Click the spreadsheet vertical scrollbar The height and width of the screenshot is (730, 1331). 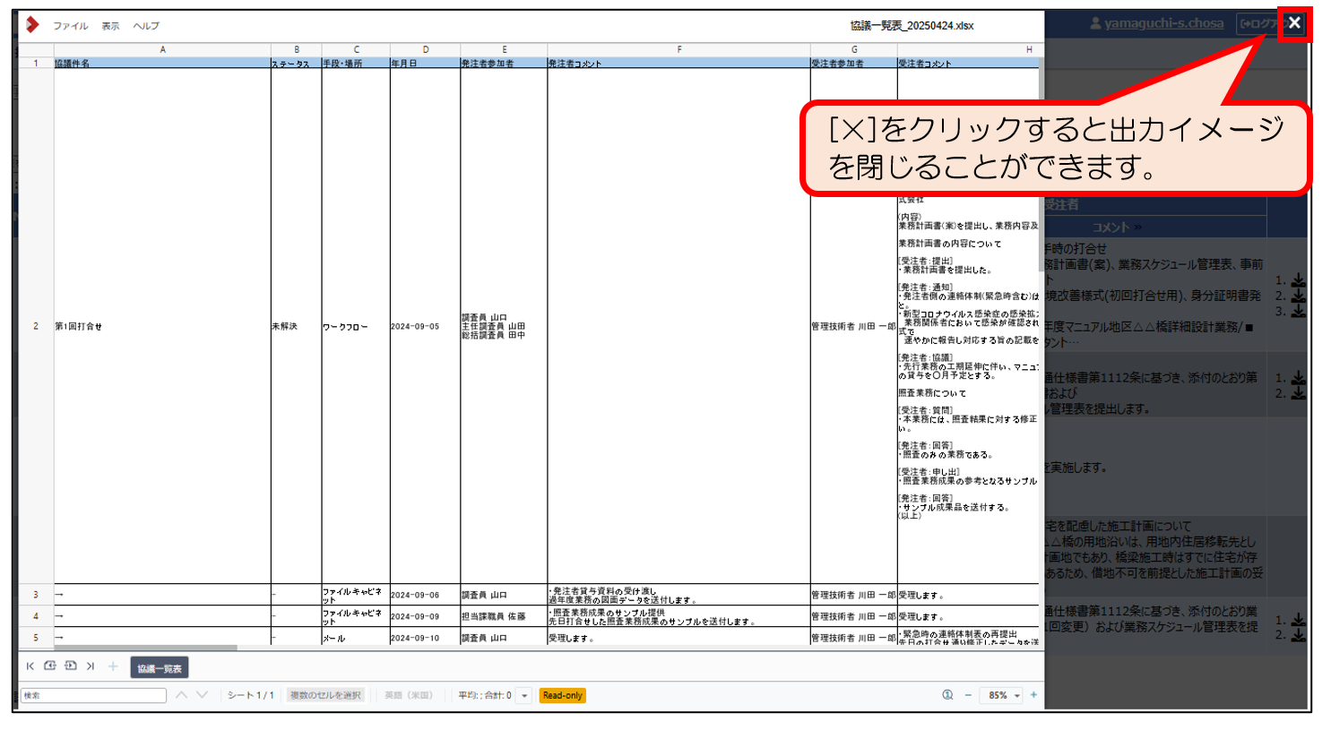pyautogui.click(x=1041, y=164)
